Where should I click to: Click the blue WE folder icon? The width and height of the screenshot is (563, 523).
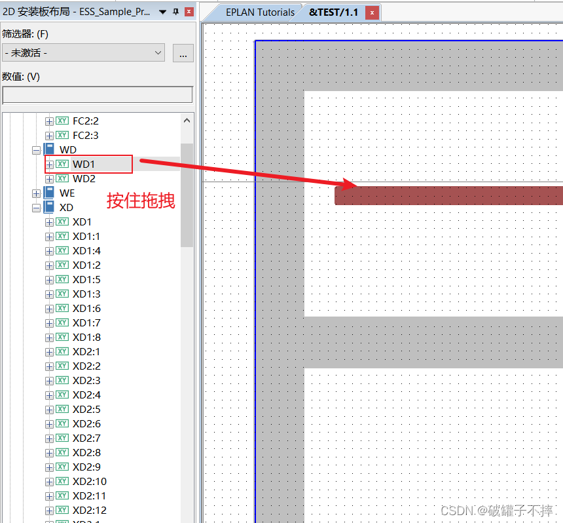click(48, 193)
